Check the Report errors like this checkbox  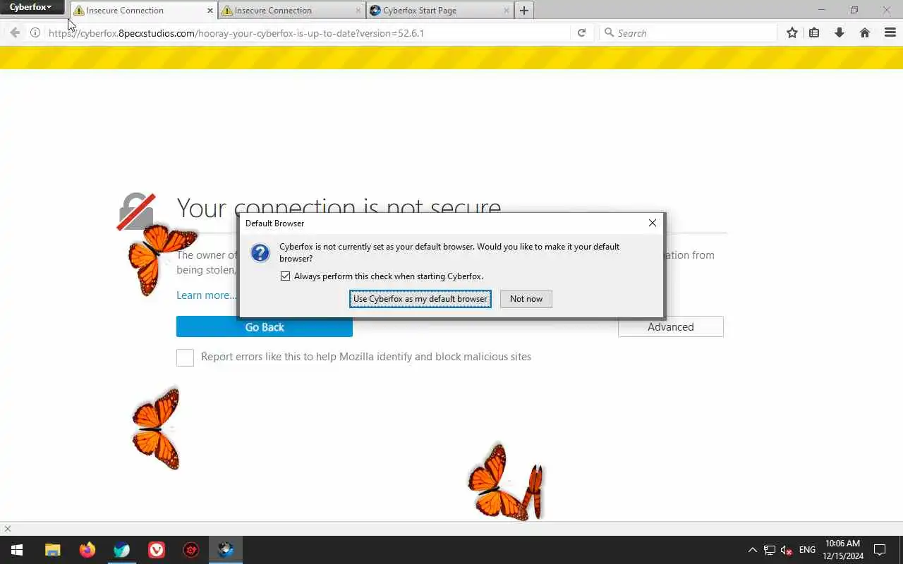coord(185,357)
